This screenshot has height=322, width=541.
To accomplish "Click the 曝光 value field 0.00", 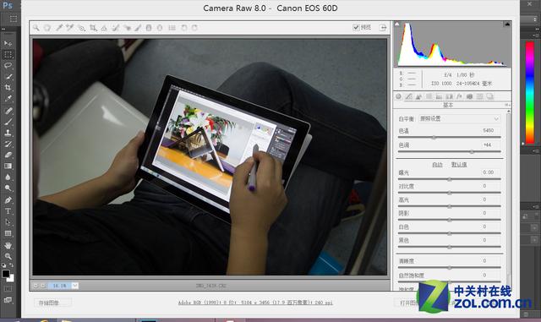I will click(491, 172).
